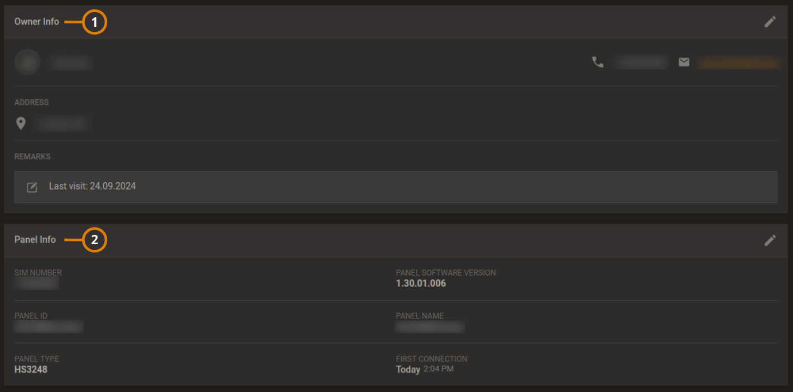Select the PANEL NAME field

(430, 327)
